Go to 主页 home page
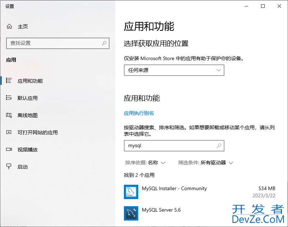The height and width of the screenshot is (227, 288). pos(23,26)
